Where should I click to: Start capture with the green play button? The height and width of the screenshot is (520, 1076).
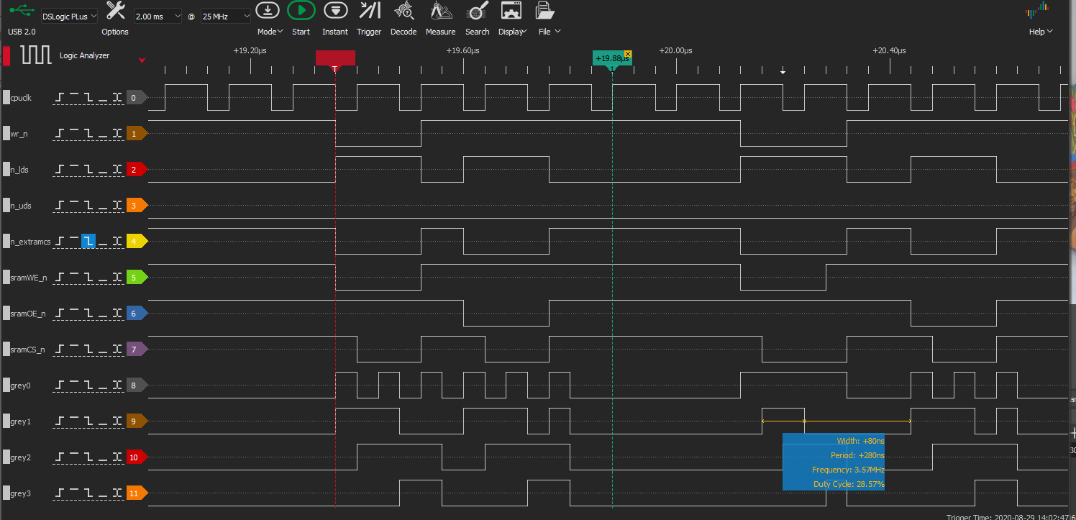301,11
